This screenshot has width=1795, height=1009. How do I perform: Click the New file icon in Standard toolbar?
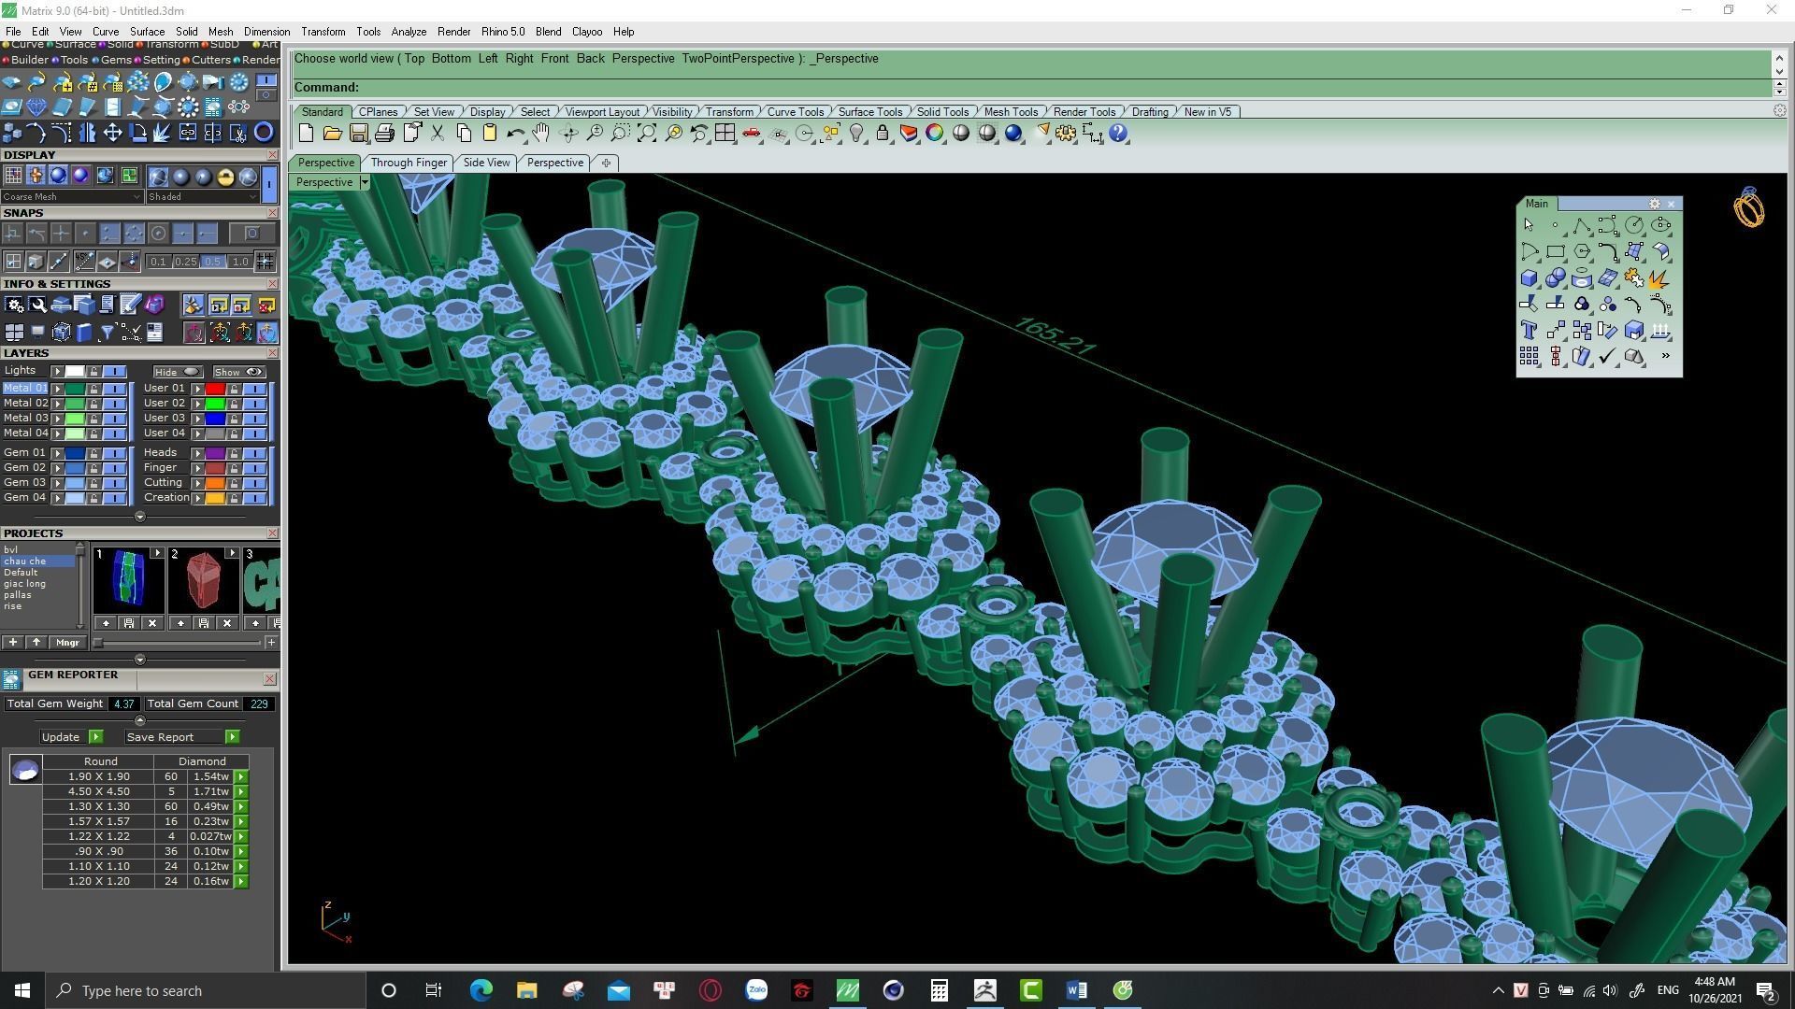(306, 134)
